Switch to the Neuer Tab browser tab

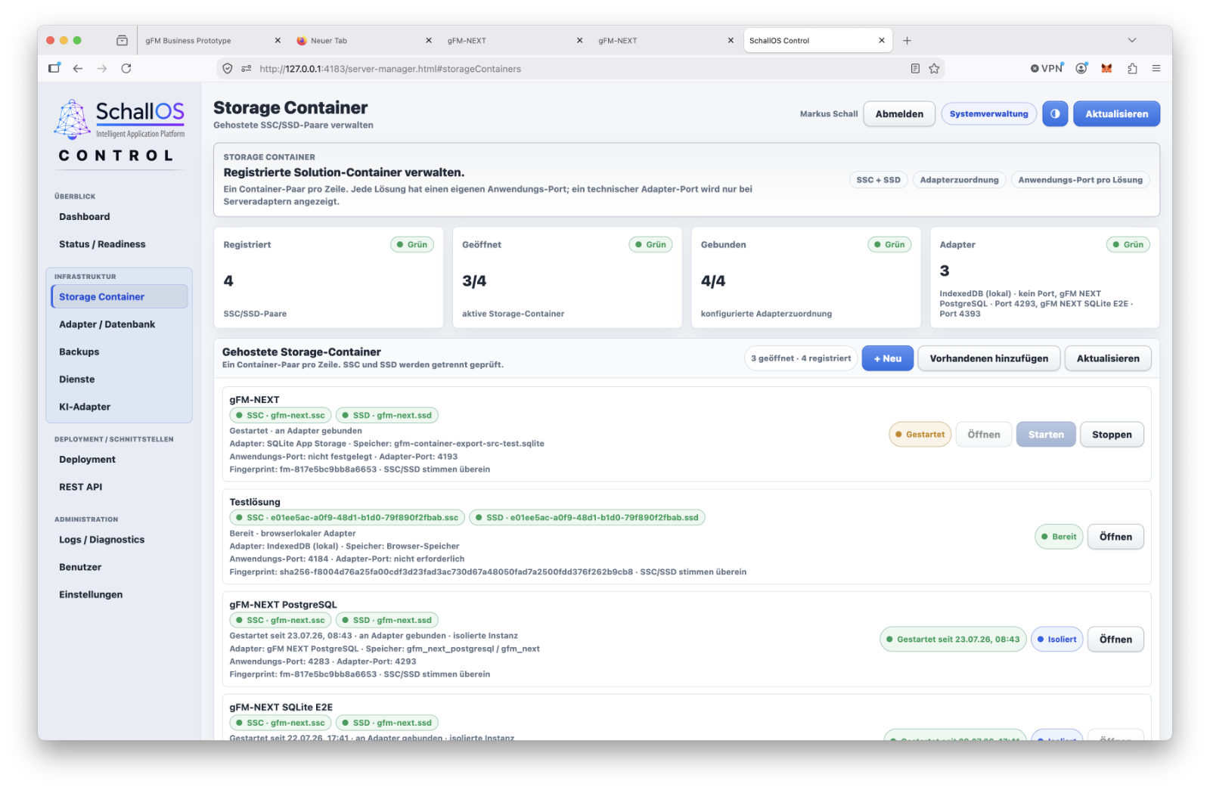[x=363, y=41]
